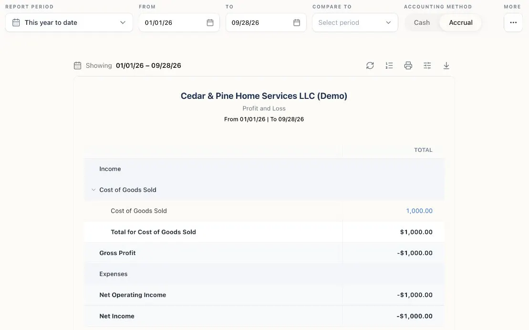This screenshot has height=330, width=529.
Task: Click calendar icon beside Showing label
Action: [x=78, y=65]
